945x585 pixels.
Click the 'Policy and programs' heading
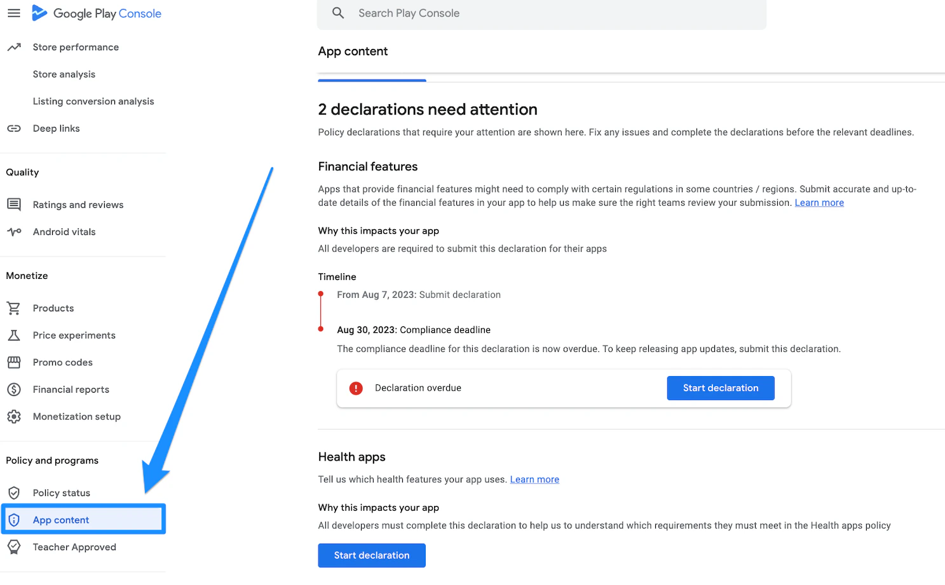tap(52, 461)
